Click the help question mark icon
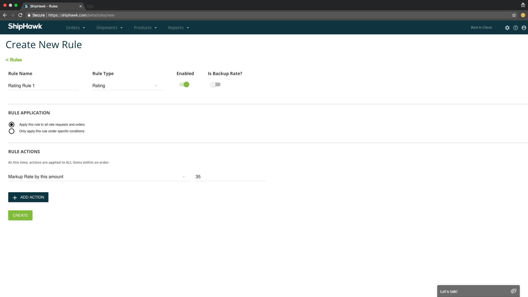 click(516, 28)
